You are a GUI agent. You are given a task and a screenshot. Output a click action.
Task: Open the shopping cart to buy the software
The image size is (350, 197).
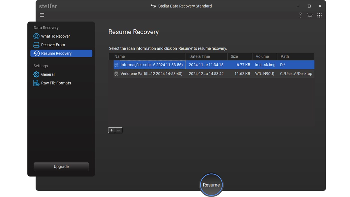tap(309, 15)
